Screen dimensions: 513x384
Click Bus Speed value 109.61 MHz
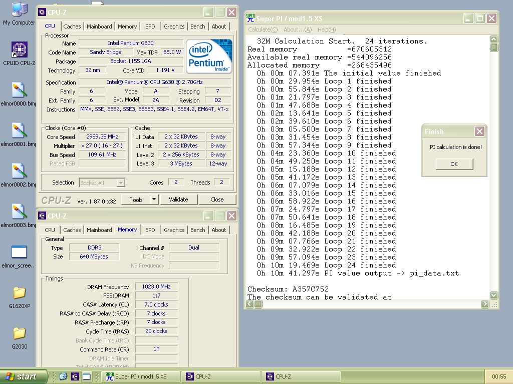point(102,154)
